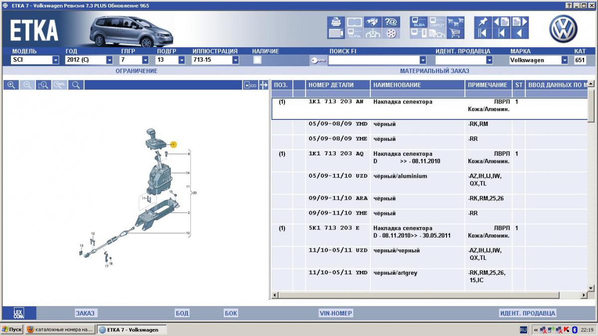Open the Пуск start button
This screenshot has height=336, width=598.
(x=12, y=330)
